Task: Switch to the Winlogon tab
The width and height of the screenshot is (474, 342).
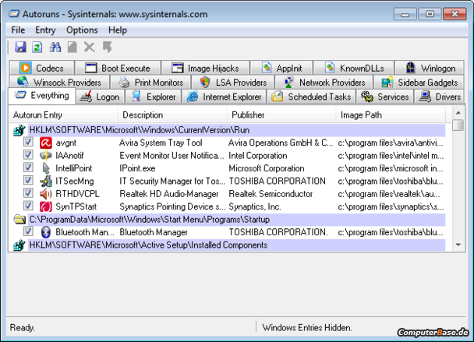Action: [430, 68]
